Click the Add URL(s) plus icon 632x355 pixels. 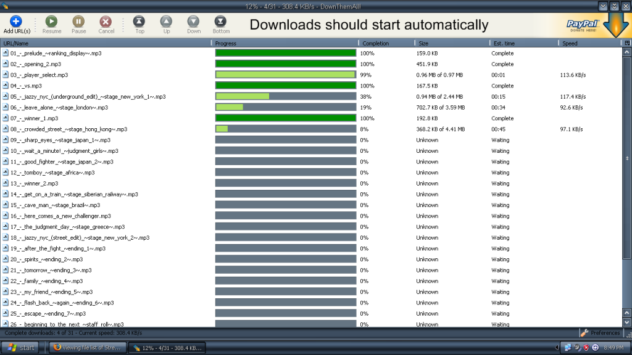[16, 21]
